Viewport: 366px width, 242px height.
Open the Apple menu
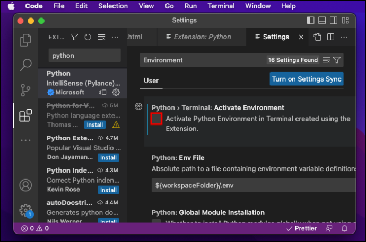(11, 6)
